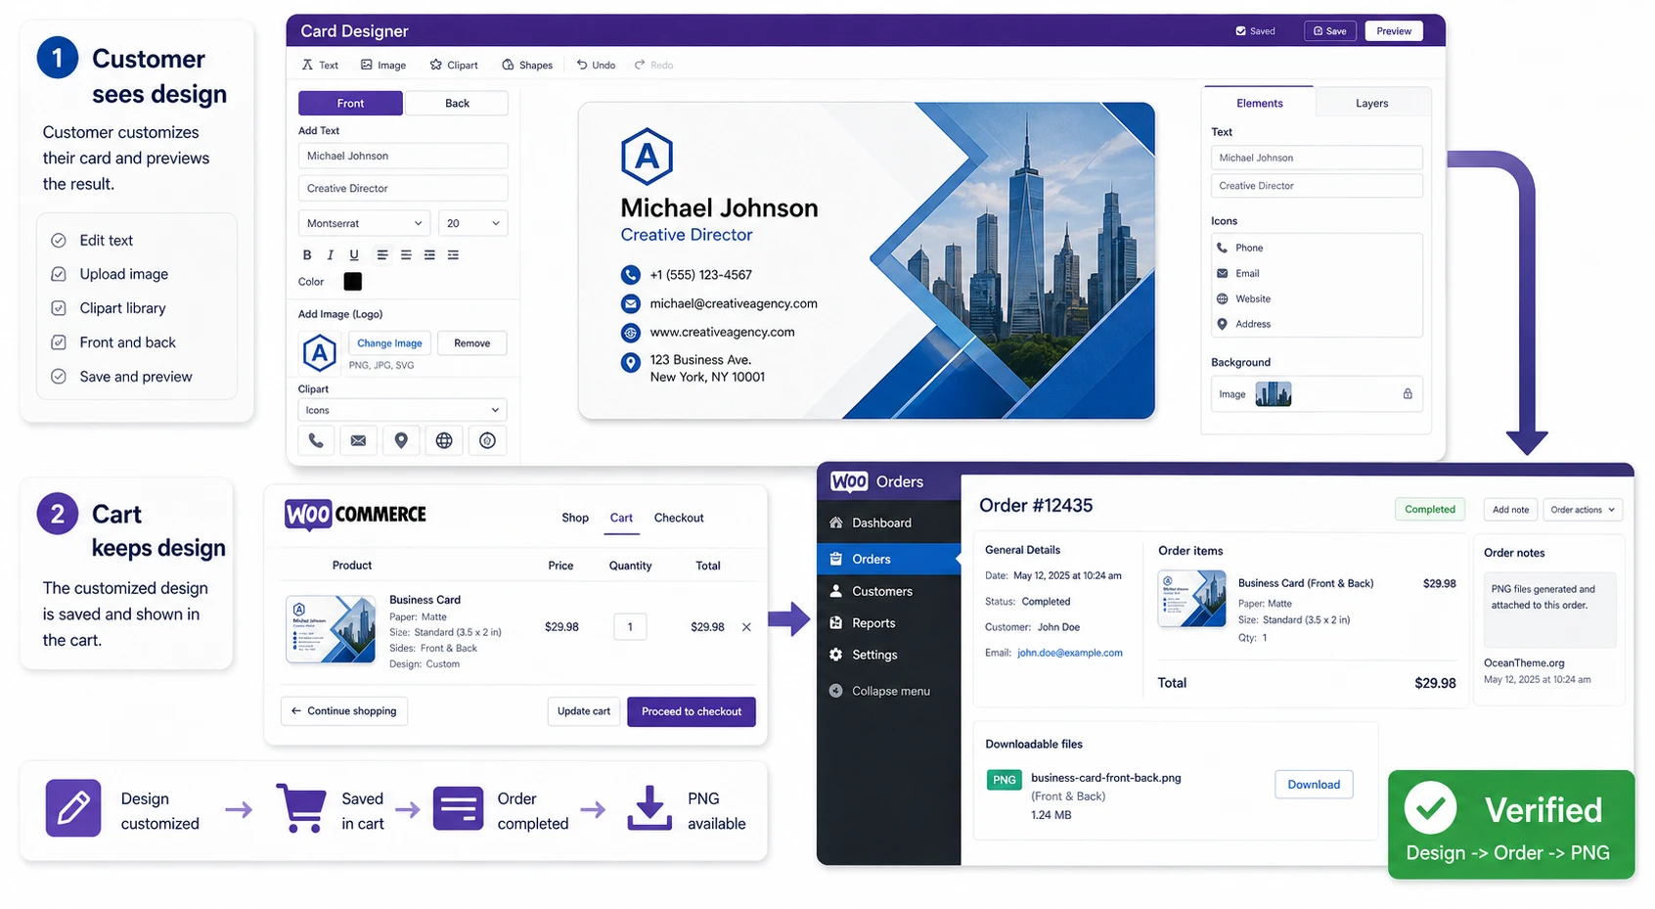Click the cart Quantity input field

click(x=630, y=626)
